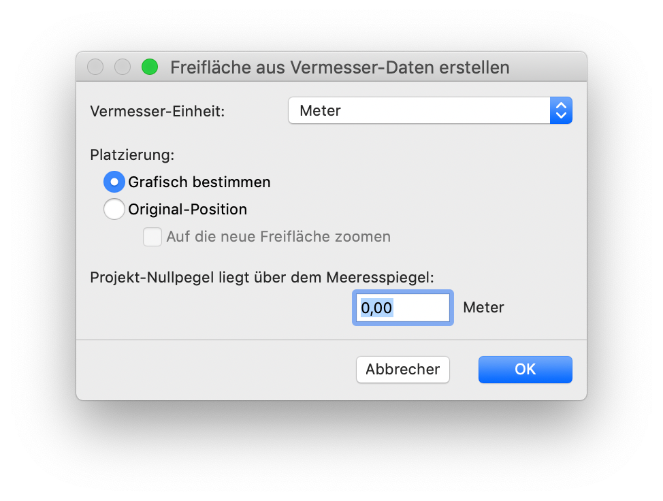Select the Grafisch bestimmen radio button
Image resolution: width=663 pixels, height=501 pixels.
[x=114, y=182]
